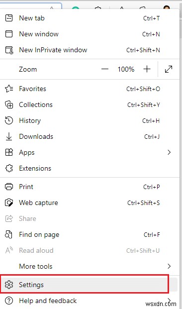Open the Downloads menu entry
The width and height of the screenshot is (182, 309).
coord(90,136)
